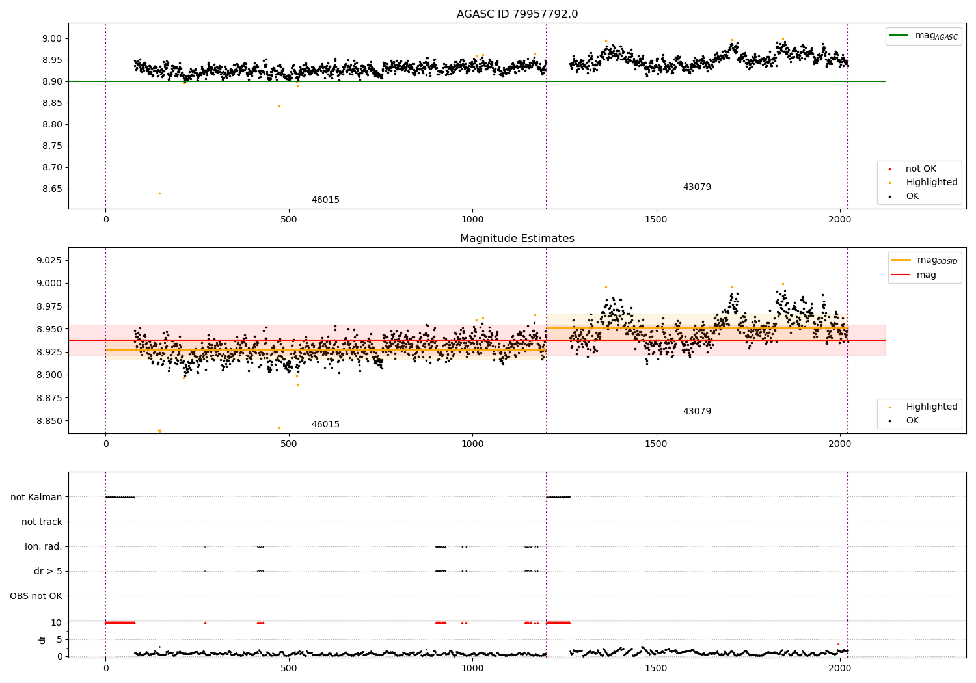Click "not OK" in top plot legend
The height and width of the screenshot is (683, 976).
(921, 169)
